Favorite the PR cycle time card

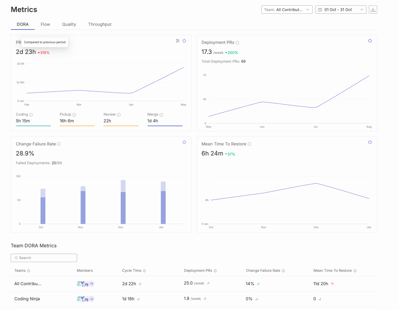coord(184,41)
